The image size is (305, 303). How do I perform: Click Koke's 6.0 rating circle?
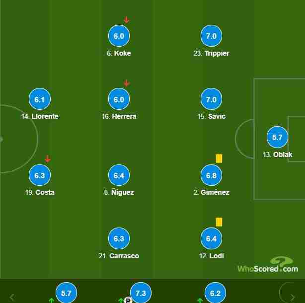pos(119,36)
